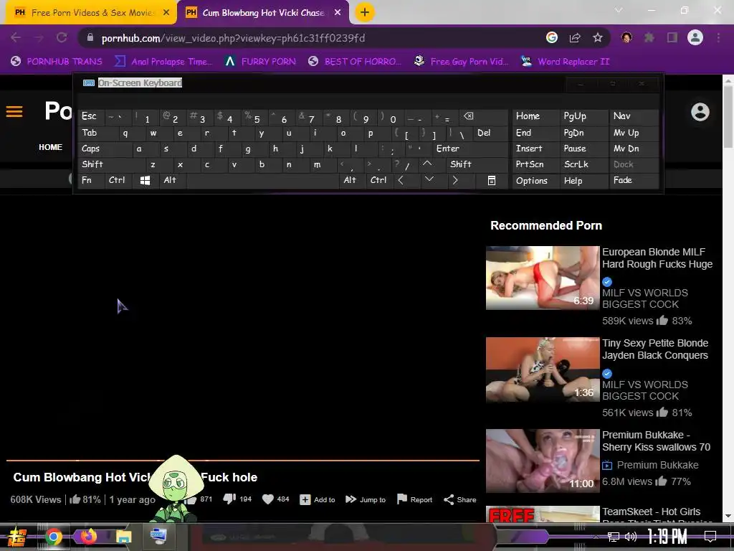Click the browser Back arrow
The width and height of the screenshot is (734, 551).
16,38
